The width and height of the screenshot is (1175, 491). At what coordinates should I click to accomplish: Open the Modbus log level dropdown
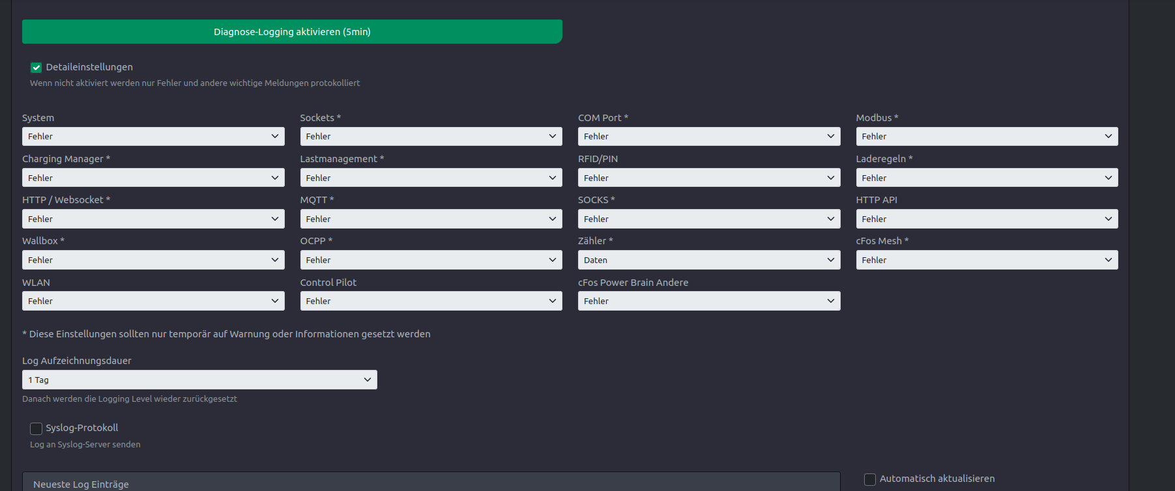(x=987, y=137)
